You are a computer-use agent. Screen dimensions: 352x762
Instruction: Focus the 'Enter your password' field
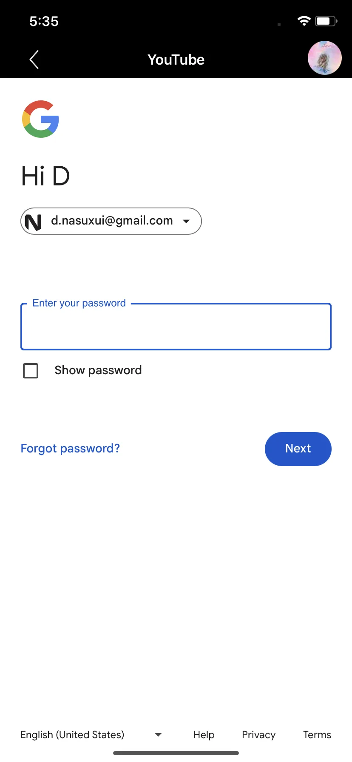[x=176, y=327]
